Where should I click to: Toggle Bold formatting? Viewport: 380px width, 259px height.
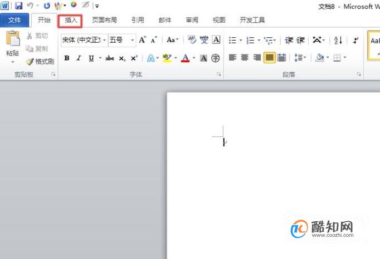tap(67, 58)
